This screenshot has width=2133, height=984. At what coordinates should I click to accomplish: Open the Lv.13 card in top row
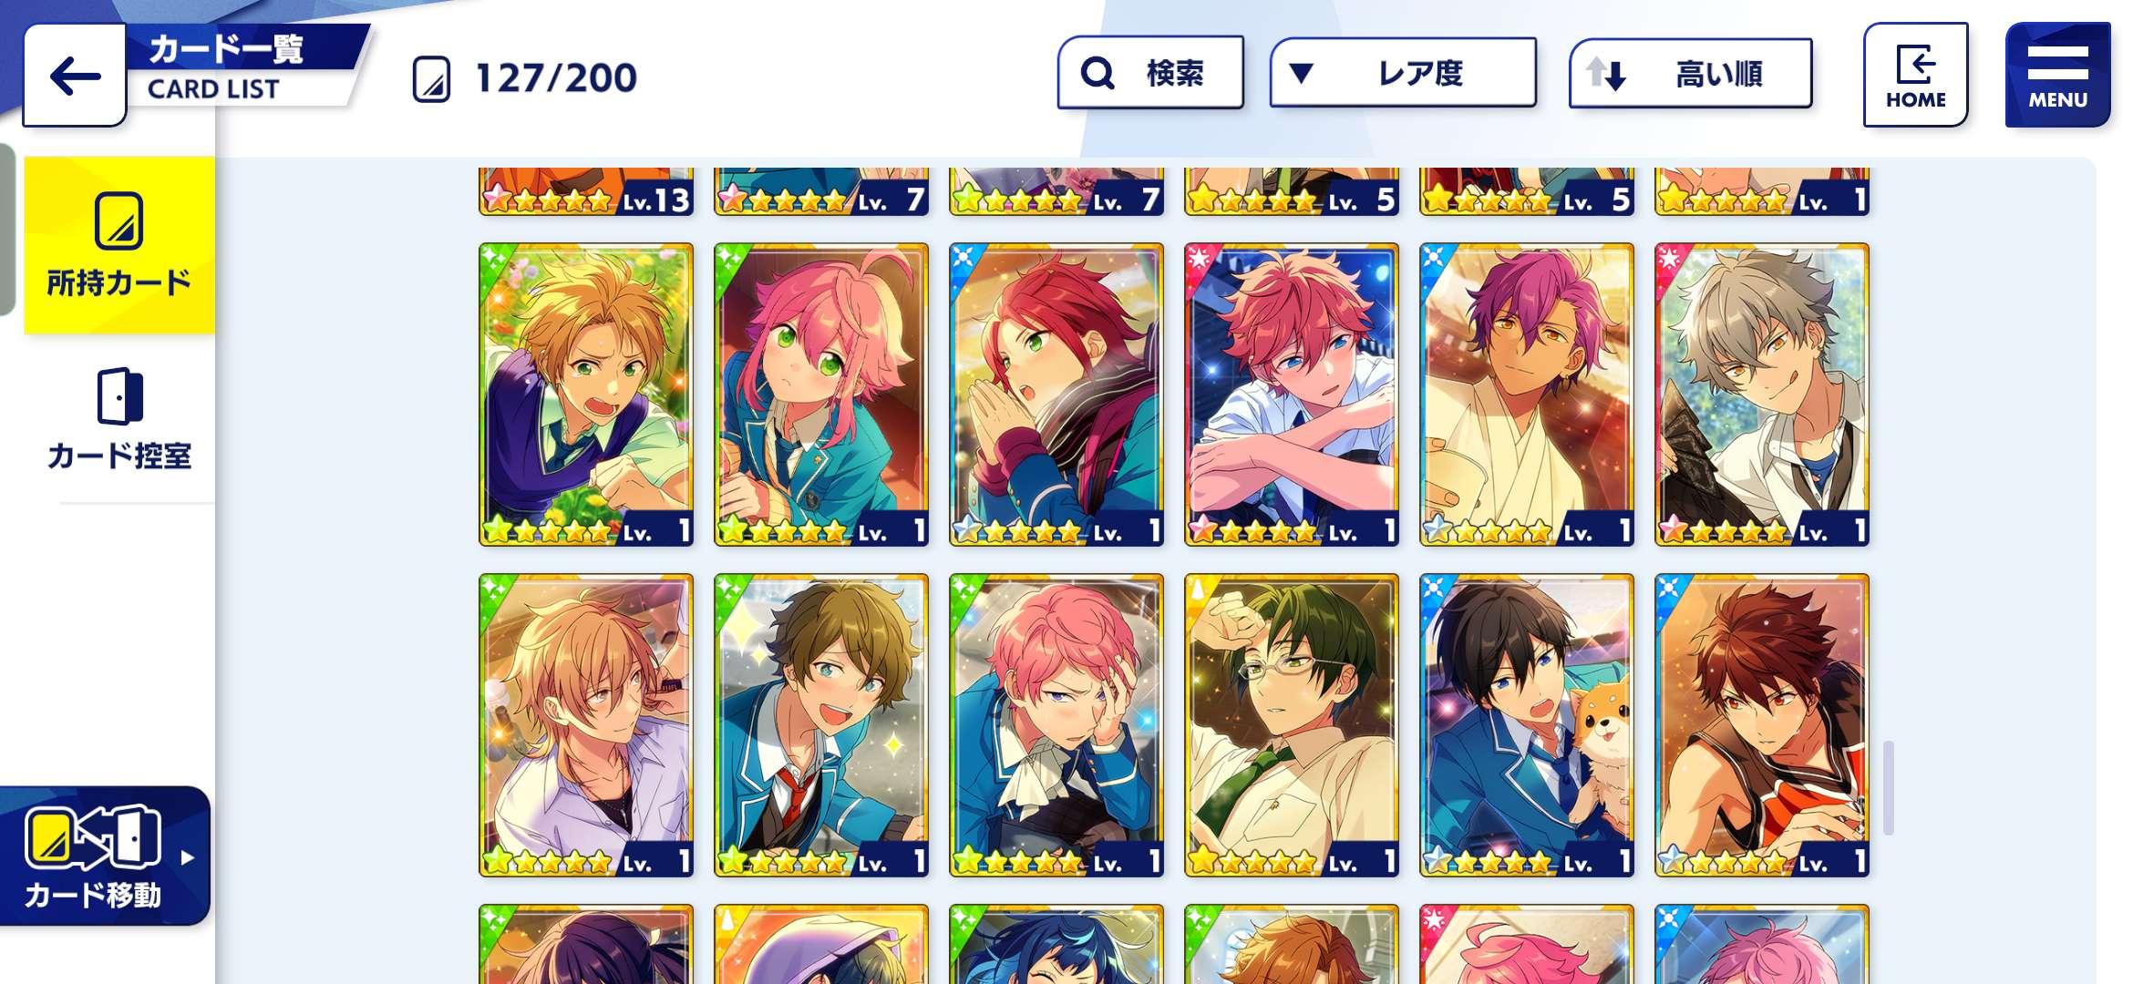(586, 191)
